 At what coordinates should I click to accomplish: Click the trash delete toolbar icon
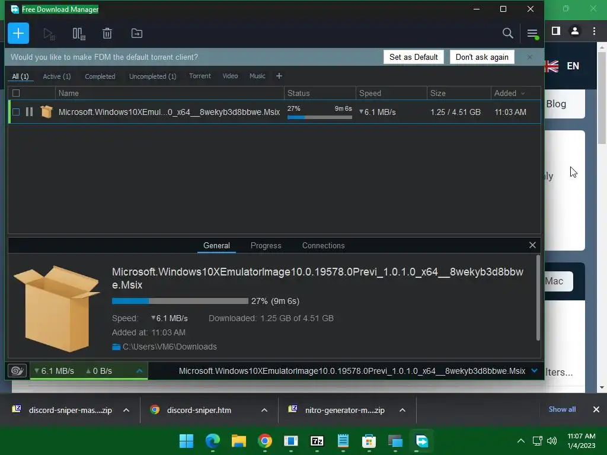coord(107,33)
